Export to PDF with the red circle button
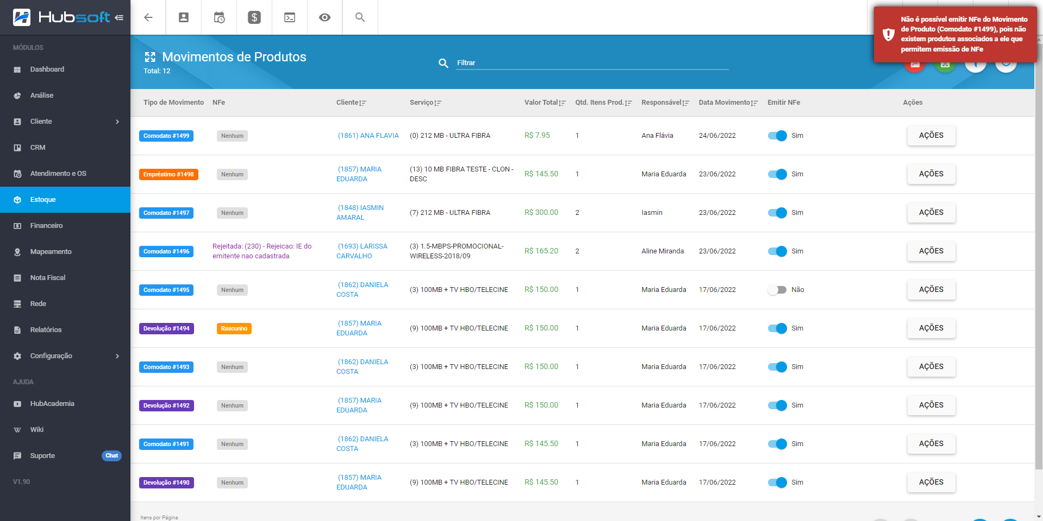Viewport: 1043px width, 521px height. [915, 66]
